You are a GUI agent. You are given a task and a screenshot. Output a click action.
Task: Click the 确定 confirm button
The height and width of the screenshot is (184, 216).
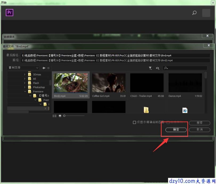176,130
